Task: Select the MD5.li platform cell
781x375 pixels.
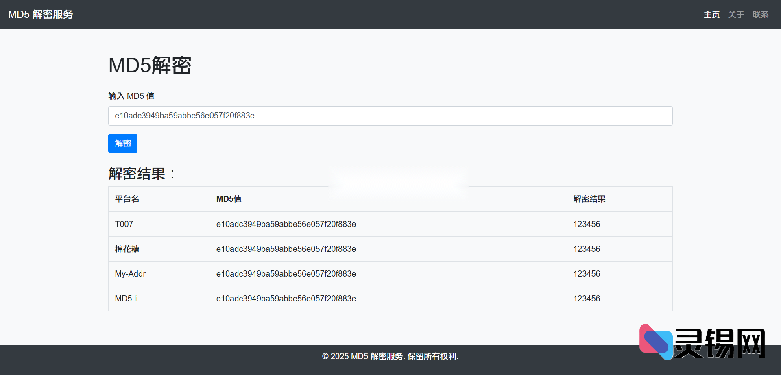Action: pyautogui.click(x=127, y=299)
